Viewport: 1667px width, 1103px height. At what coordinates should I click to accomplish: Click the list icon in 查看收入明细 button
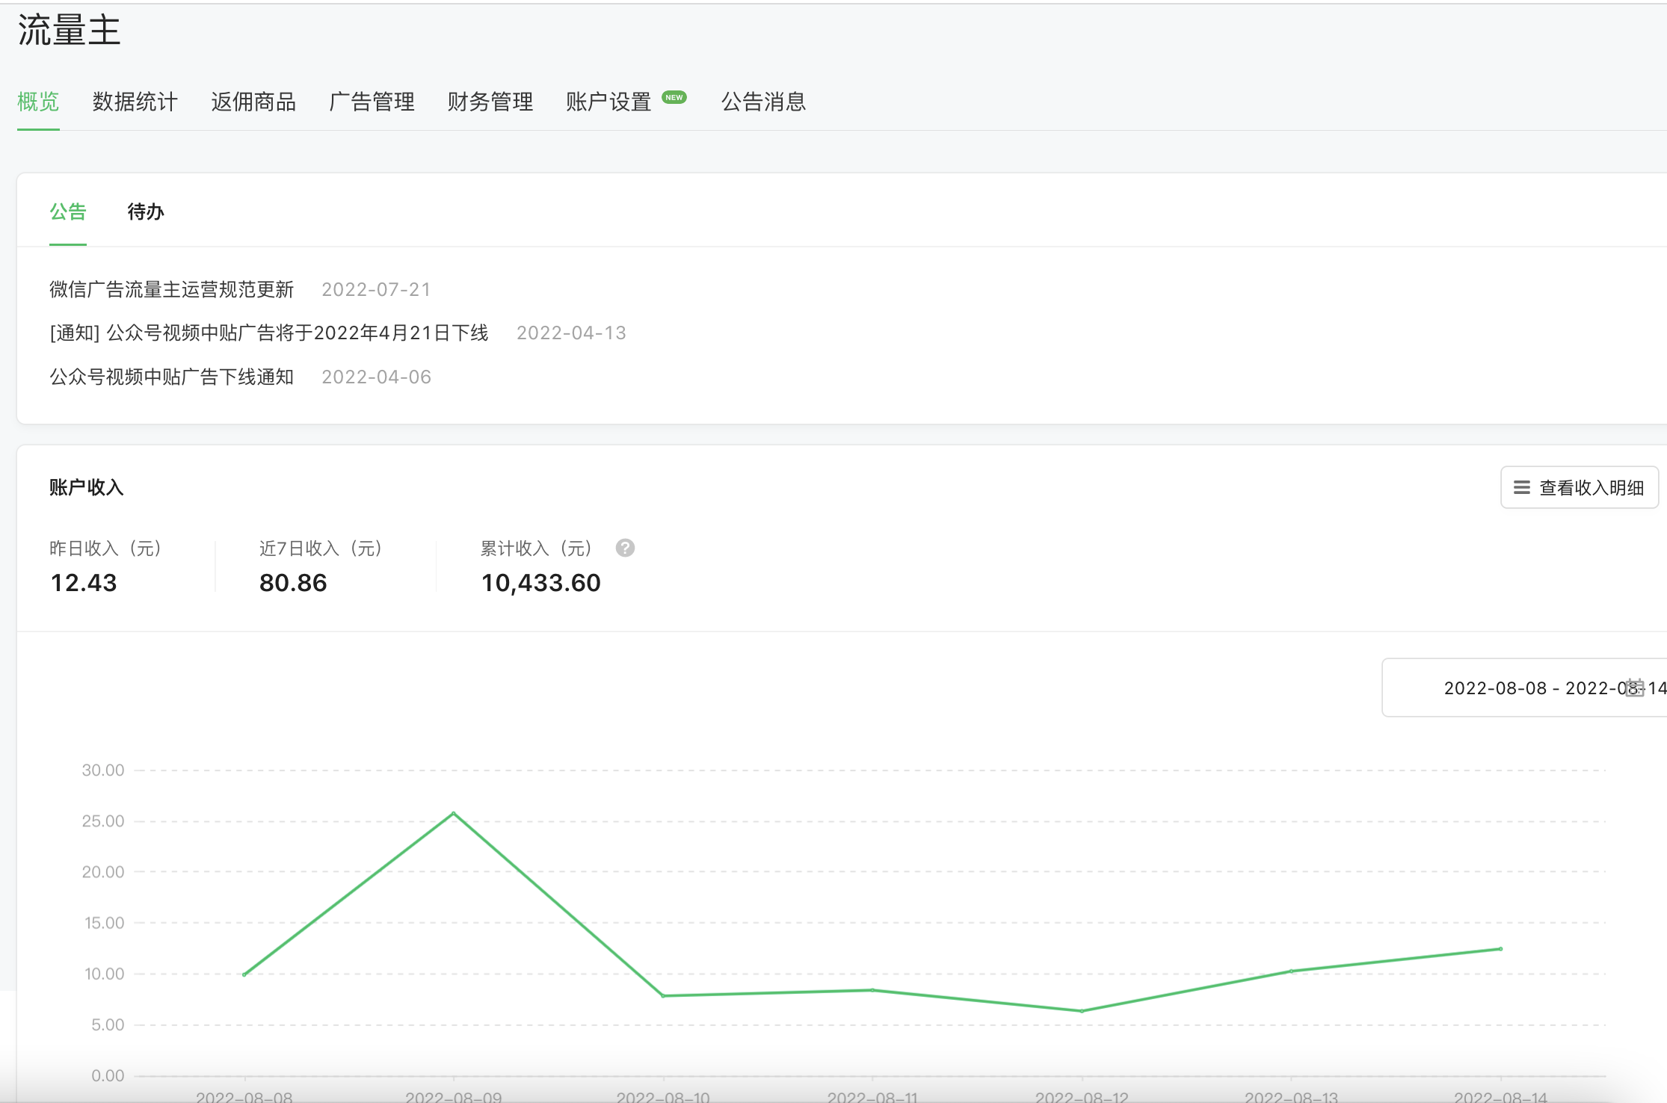tap(1521, 487)
